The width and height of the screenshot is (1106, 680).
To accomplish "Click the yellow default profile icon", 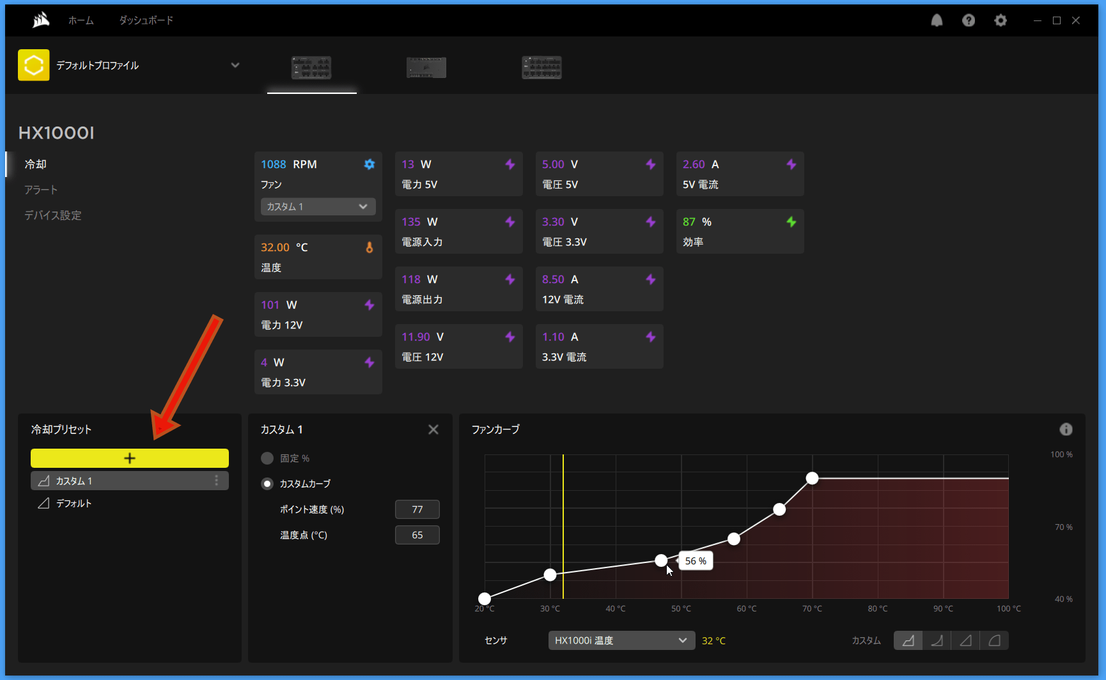I will point(34,65).
